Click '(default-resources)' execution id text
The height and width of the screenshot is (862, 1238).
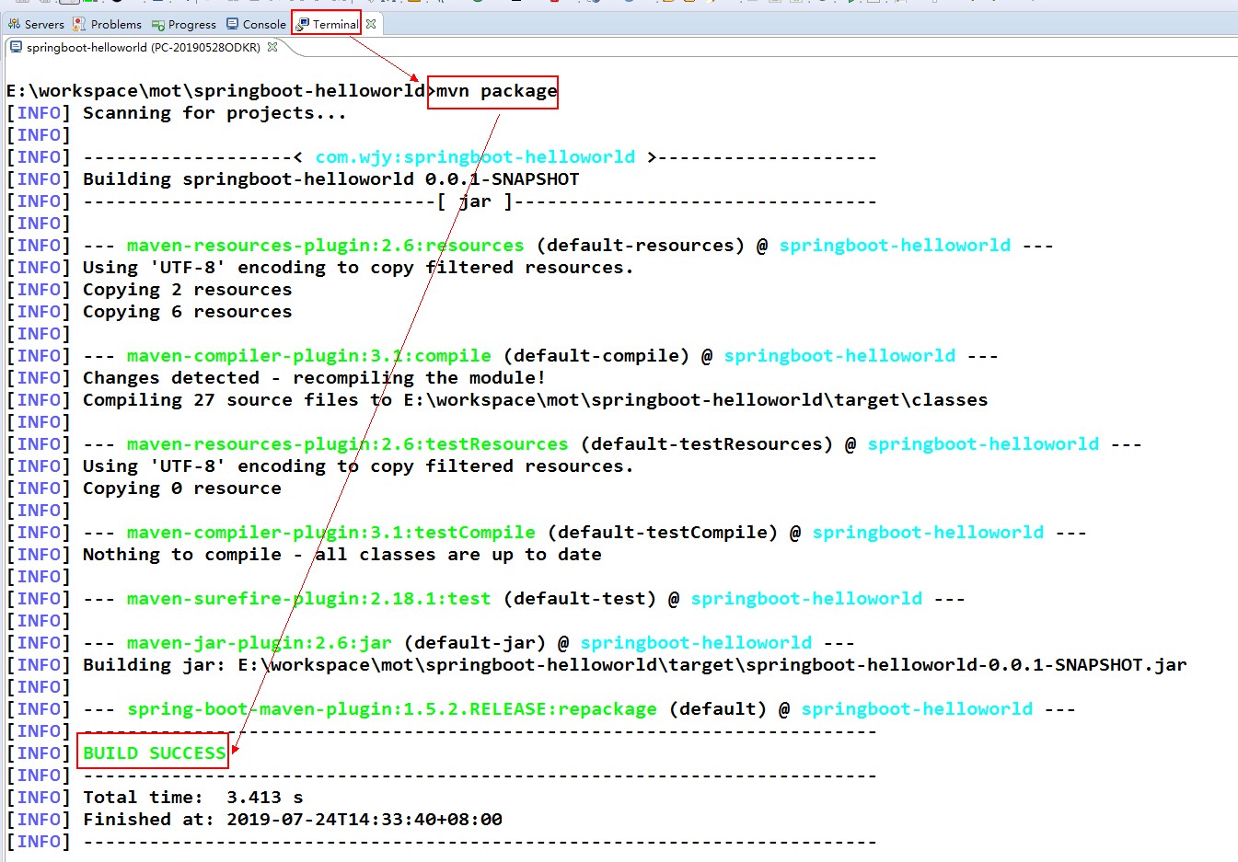pyautogui.click(x=641, y=246)
